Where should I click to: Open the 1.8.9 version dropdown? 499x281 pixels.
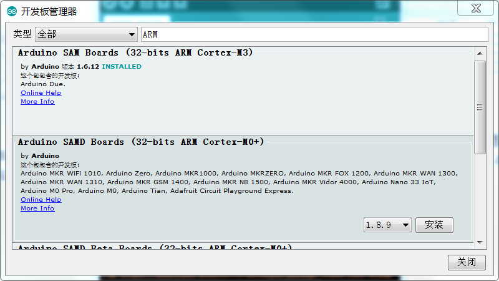point(387,225)
